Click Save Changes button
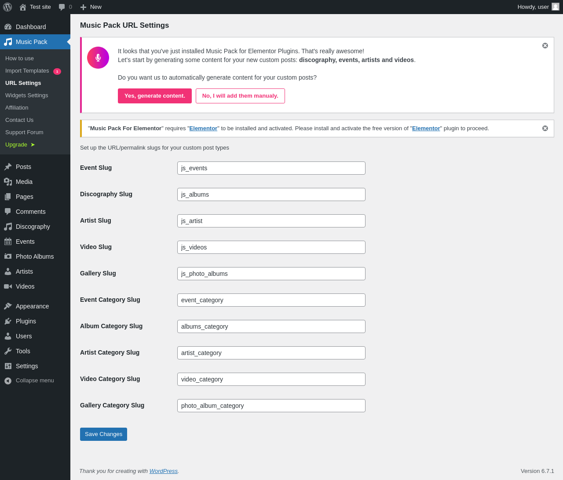The image size is (563, 480). tap(103, 434)
